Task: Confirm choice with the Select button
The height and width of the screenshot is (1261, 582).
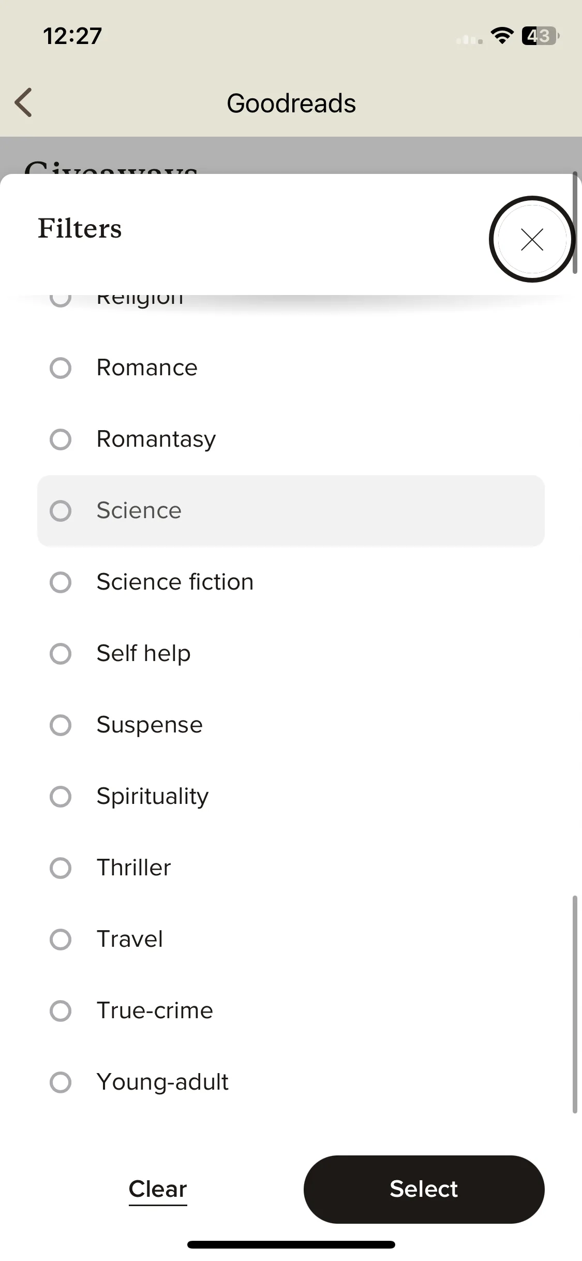Action: click(x=424, y=1189)
